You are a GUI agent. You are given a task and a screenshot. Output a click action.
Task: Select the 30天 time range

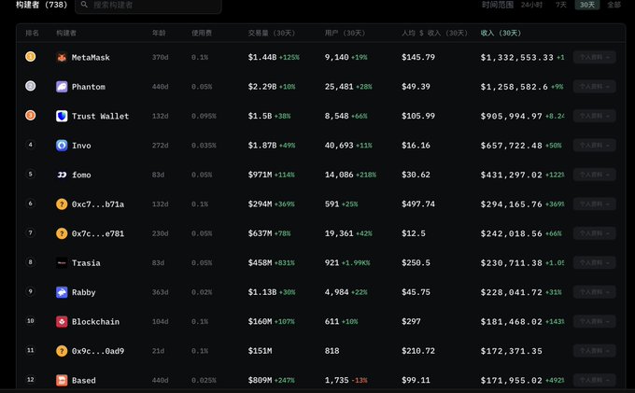tap(587, 5)
